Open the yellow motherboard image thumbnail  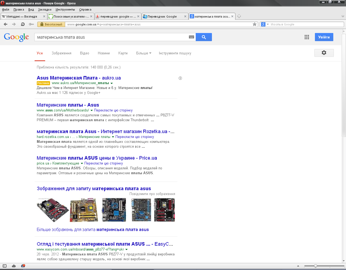[84, 210]
